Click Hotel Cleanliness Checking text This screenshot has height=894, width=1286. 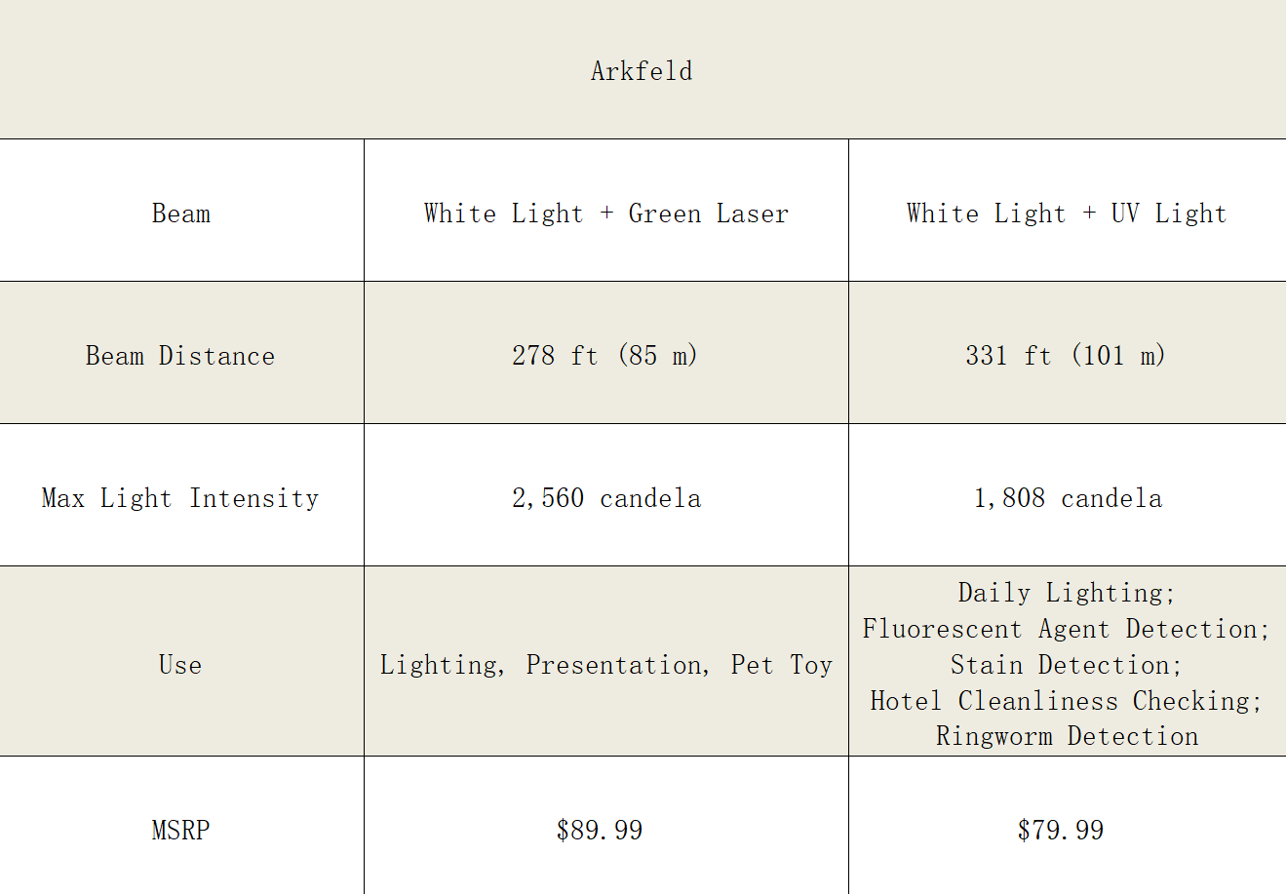click(1067, 701)
